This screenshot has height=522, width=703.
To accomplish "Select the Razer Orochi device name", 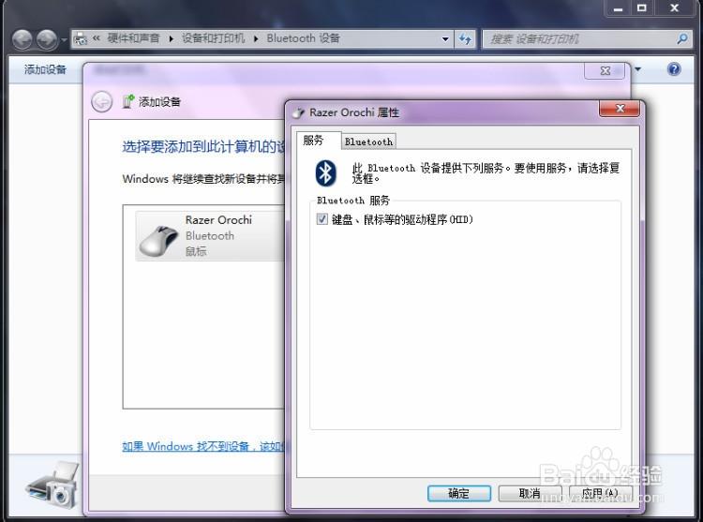I will coord(218,220).
